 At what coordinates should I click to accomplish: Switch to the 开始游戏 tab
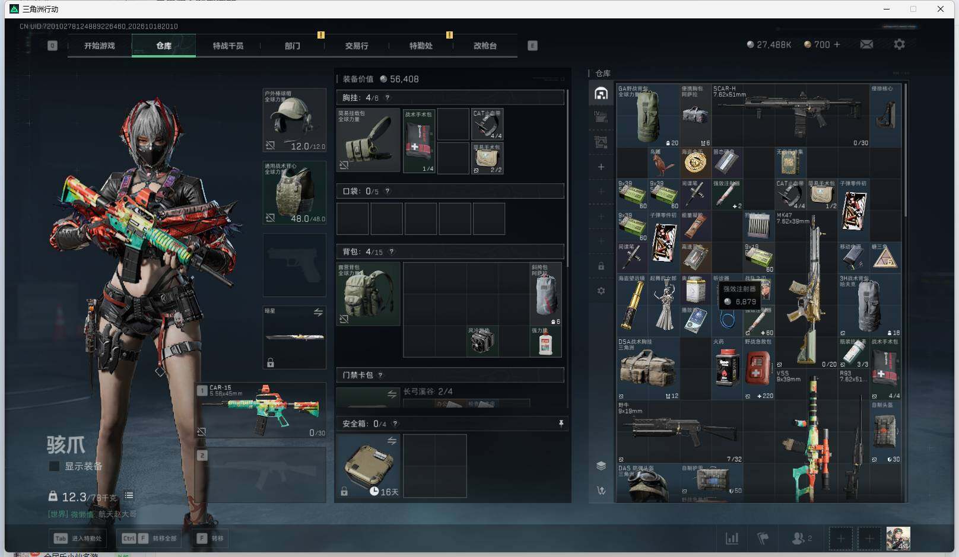(x=99, y=46)
